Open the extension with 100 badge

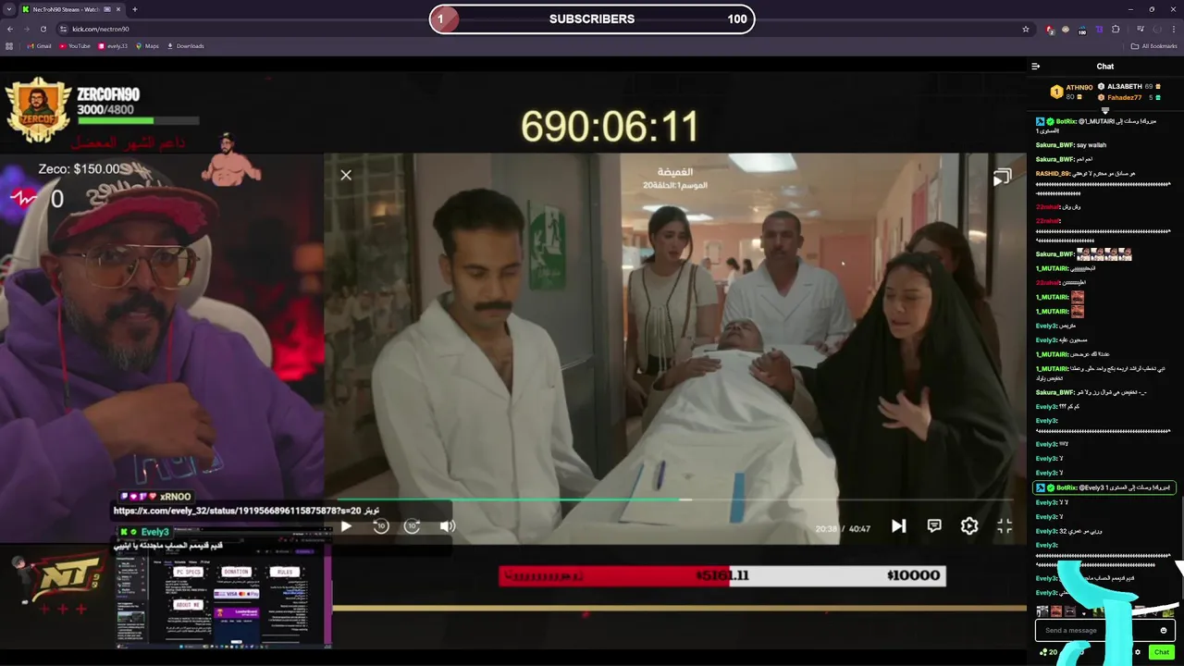pyautogui.click(x=1082, y=30)
